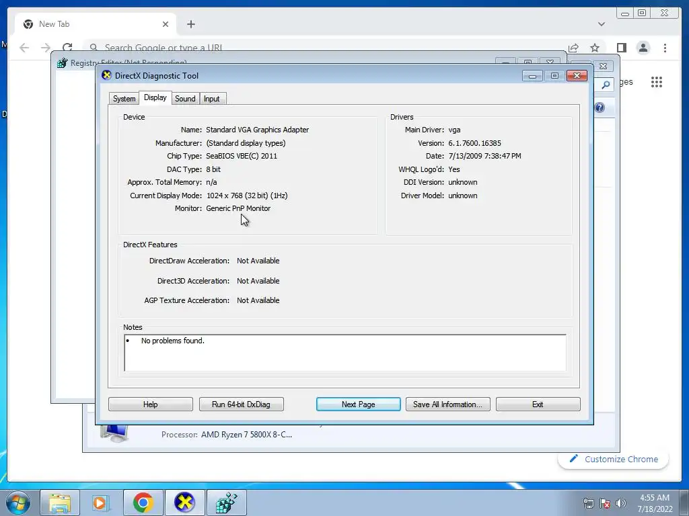Click the search magnifier in background window

(x=606, y=85)
